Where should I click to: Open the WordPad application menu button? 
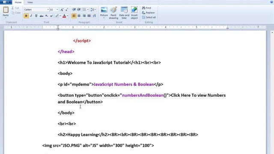[6, 2]
